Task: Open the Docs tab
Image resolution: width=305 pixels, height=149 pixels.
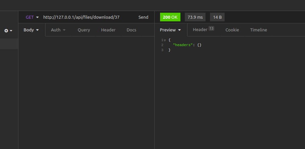Action: [132, 30]
